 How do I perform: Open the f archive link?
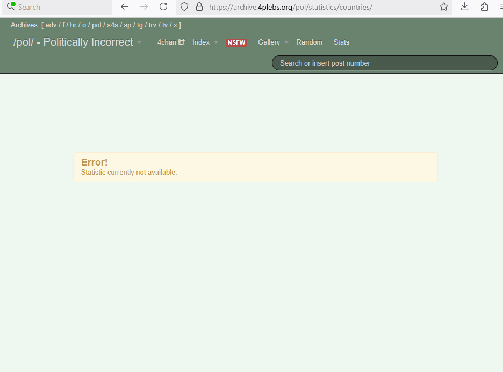pos(63,25)
